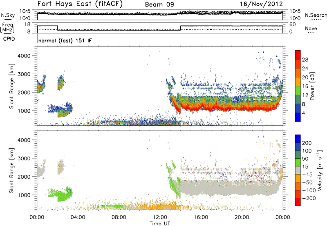Click the left '10^5' noise axis value

point(25,11)
